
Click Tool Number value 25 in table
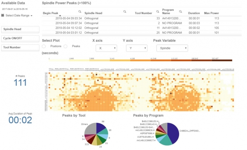tap(158, 33)
